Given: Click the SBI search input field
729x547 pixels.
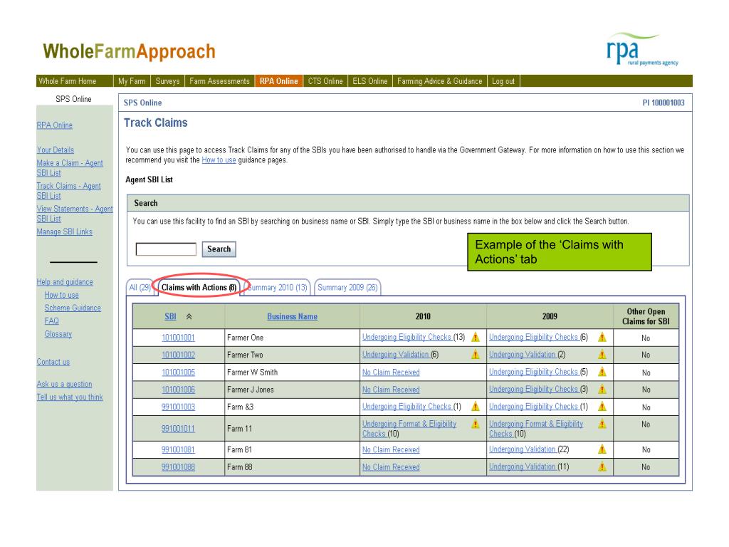Looking at the screenshot, I should pyautogui.click(x=166, y=249).
